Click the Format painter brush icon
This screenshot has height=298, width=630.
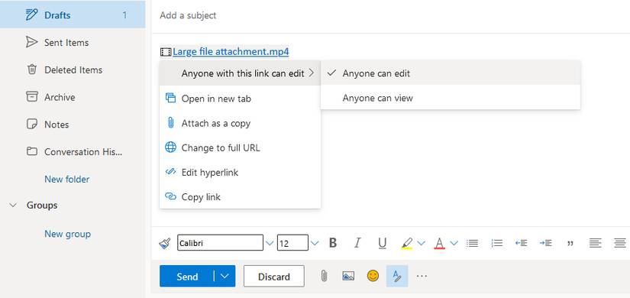(x=165, y=243)
